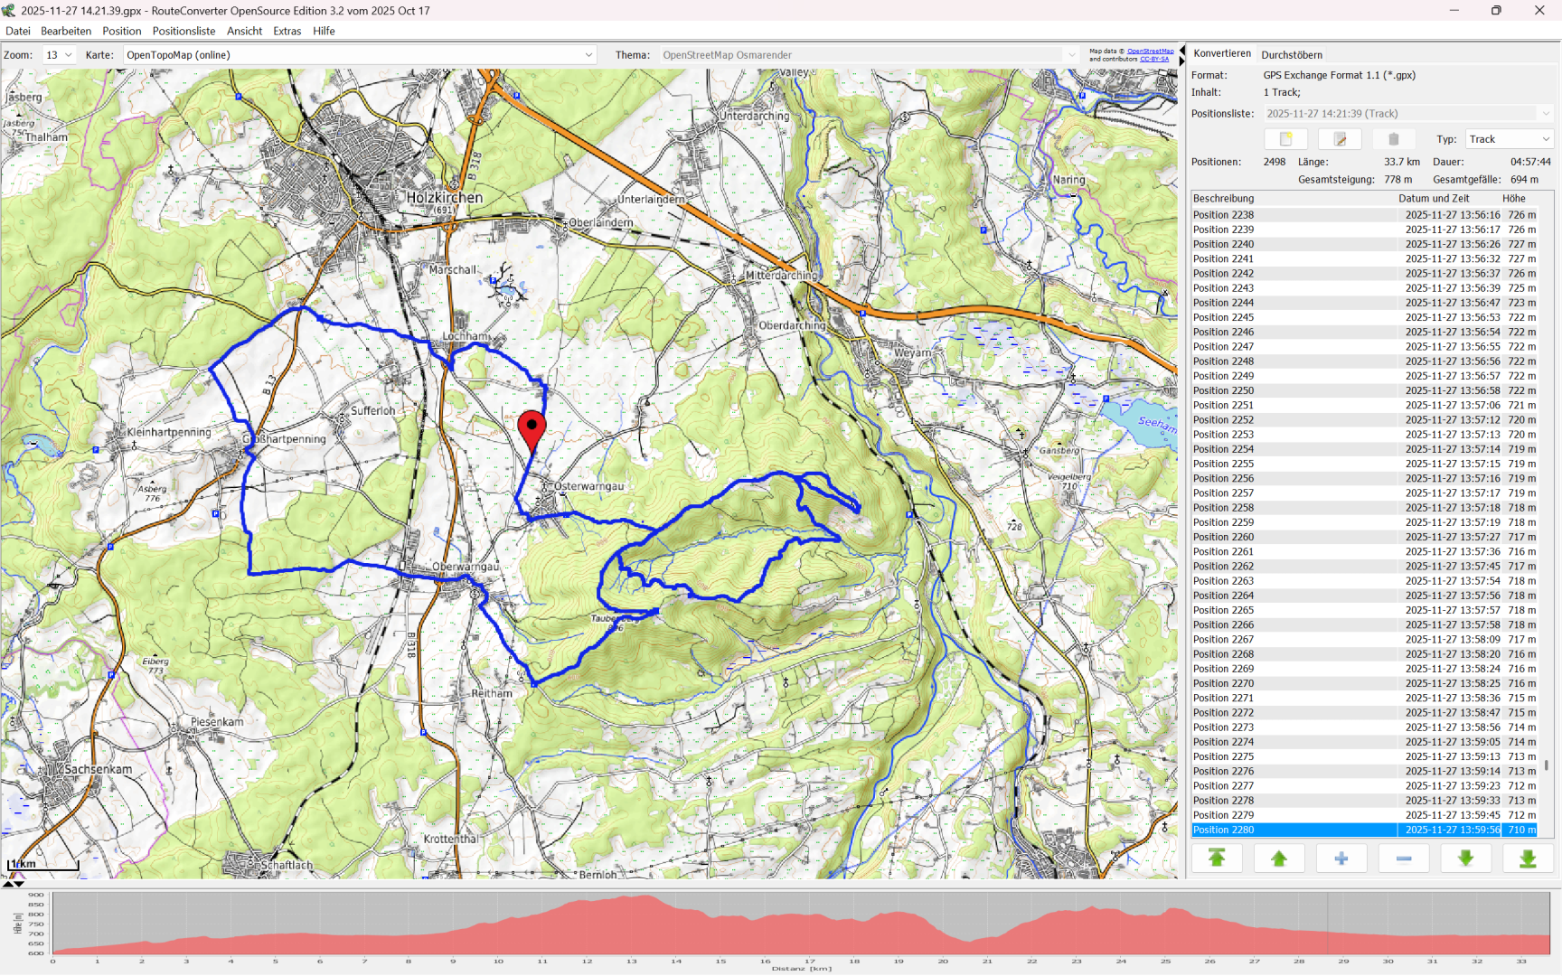The height and width of the screenshot is (976, 1562).
Task: Click the position list vertical scrollbar
Action: coord(1547,765)
